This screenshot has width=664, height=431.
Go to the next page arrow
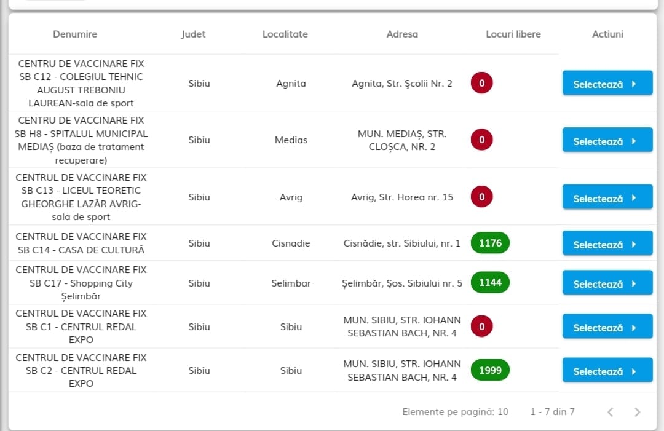coord(637,412)
